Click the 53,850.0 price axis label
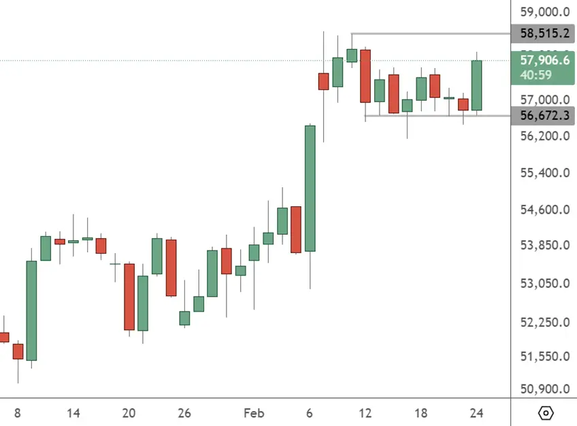577x426 pixels. point(544,245)
